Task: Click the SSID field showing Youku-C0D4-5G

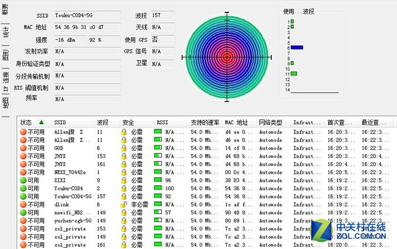Action: pos(87,16)
